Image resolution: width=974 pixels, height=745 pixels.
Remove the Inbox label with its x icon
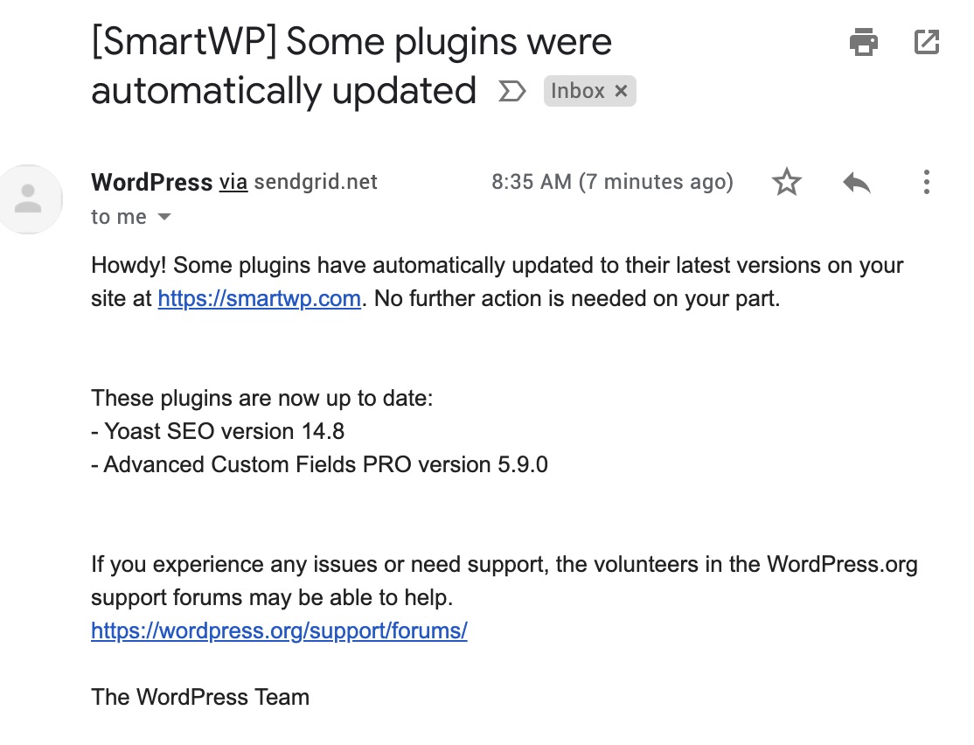pos(621,90)
